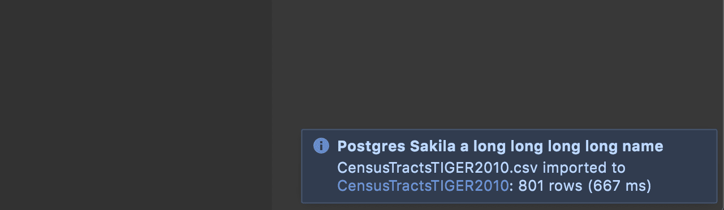Open the CensusTractsTIGER2010 table link

click(423, 185)
